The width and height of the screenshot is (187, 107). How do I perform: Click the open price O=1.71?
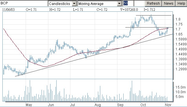click(31, 10)
